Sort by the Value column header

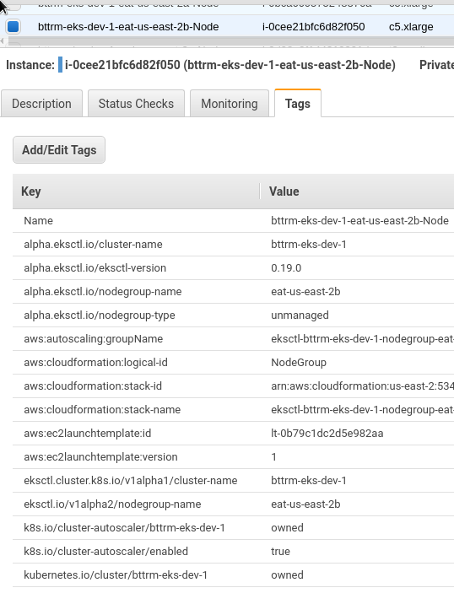click(357, 191)
